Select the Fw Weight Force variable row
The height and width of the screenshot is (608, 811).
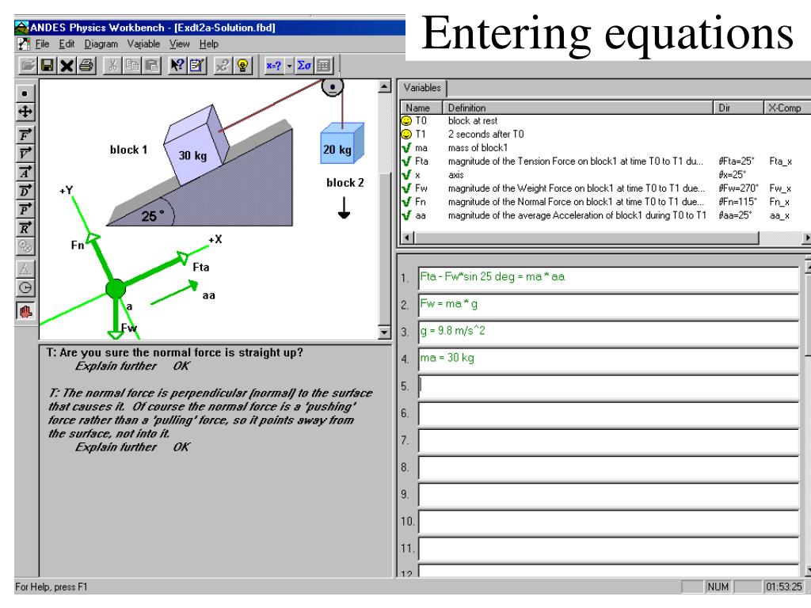[x=605, y=188]
